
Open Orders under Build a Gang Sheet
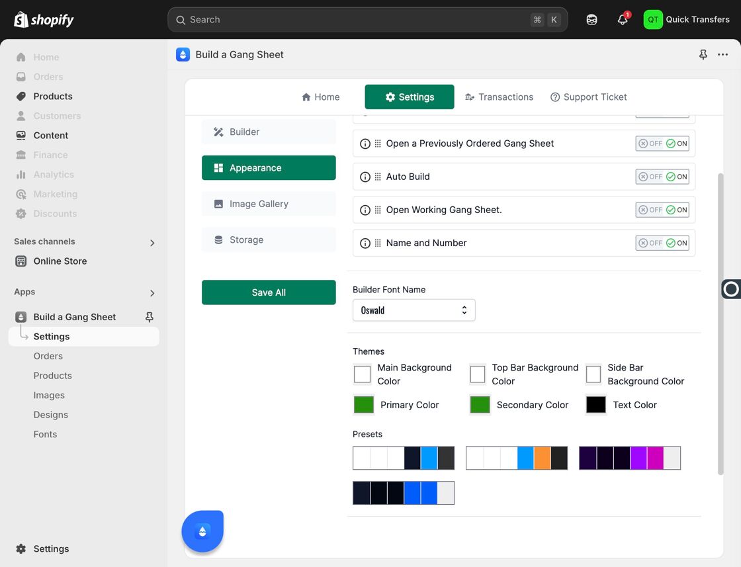coord(48,356)
